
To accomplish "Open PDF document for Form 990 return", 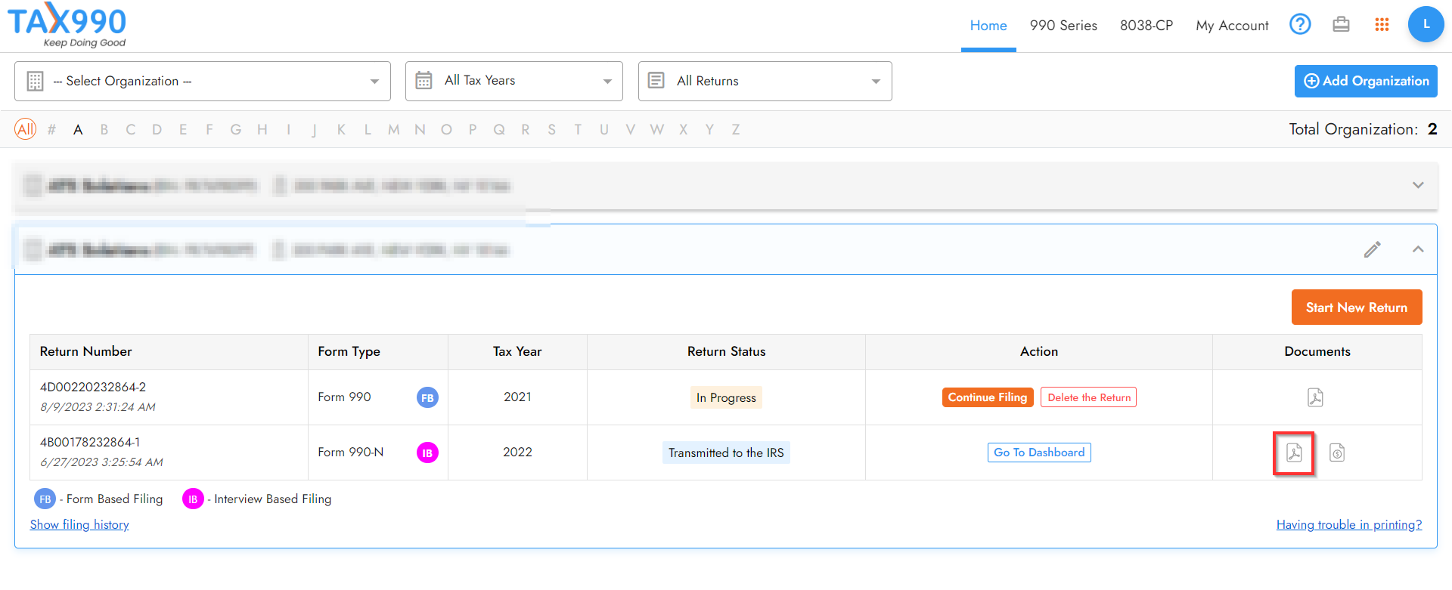I will (1315, 397).
